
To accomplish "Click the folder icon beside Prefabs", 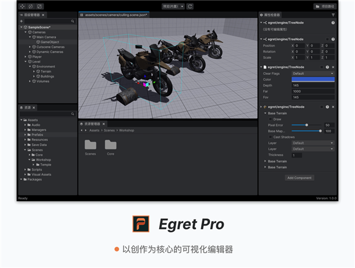I will [29, 135].
